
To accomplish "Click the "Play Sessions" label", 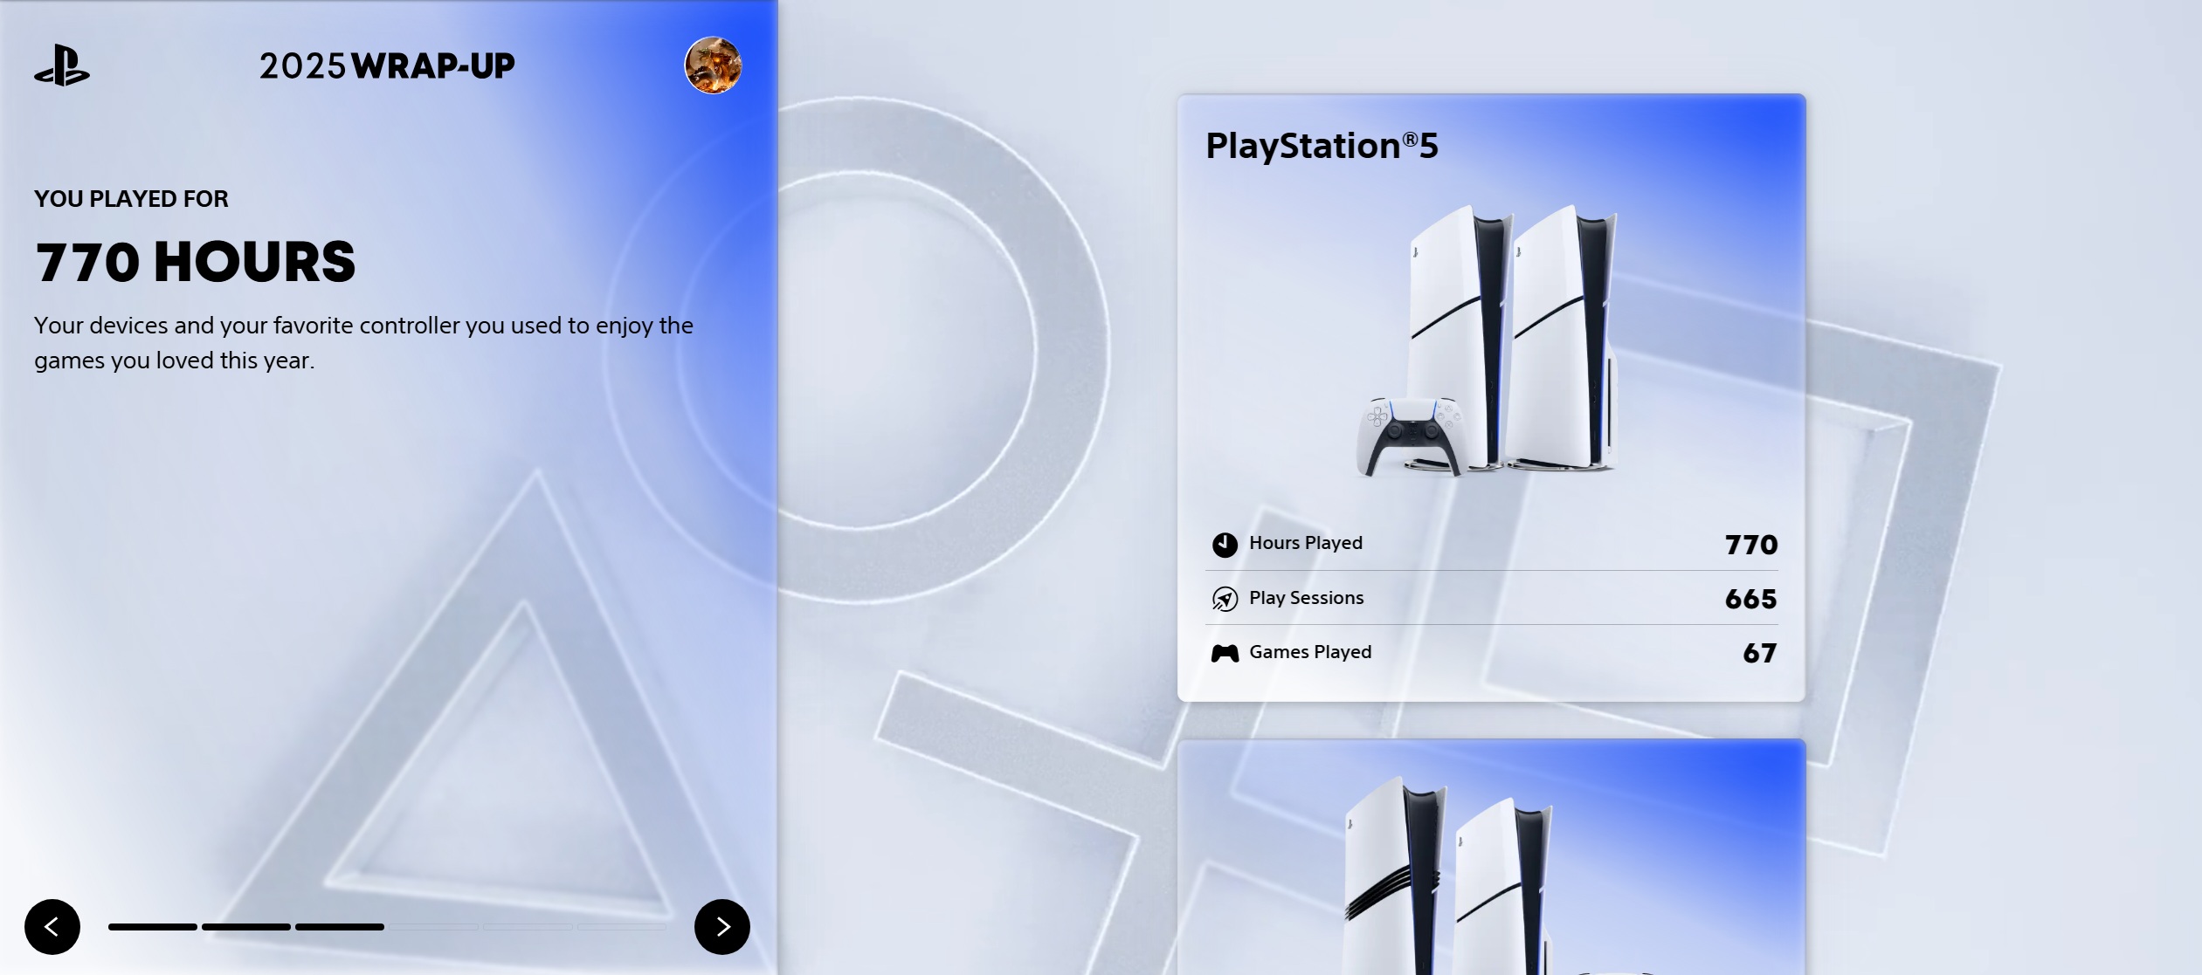I will coord(1307,598).
